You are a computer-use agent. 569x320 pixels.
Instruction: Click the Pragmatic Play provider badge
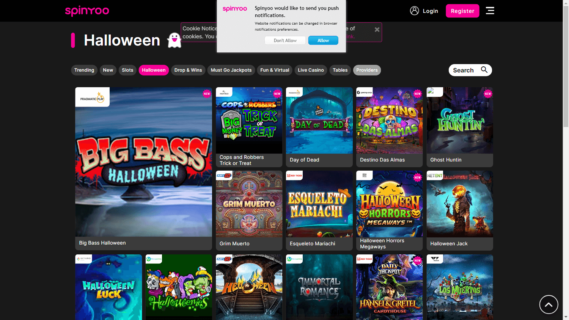pyautogui.click(x=92, y=97)
